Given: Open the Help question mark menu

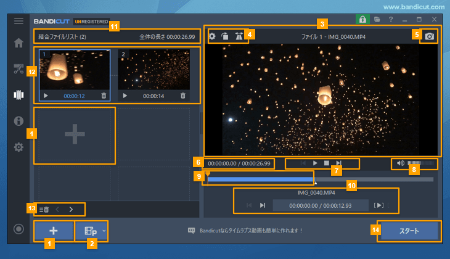Looking at the screenshot, I should 391,20.
